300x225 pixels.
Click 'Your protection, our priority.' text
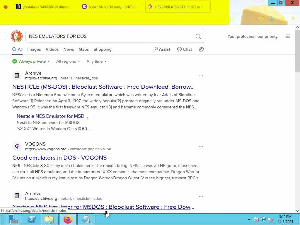[253, 36]
